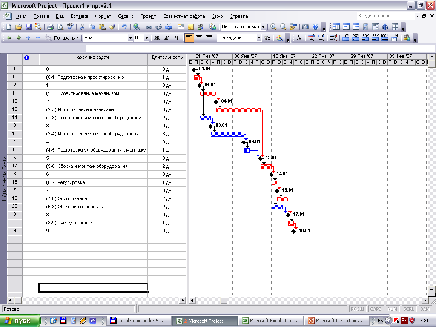
Task: Open the Вид menu
Action: pos(60,16)
